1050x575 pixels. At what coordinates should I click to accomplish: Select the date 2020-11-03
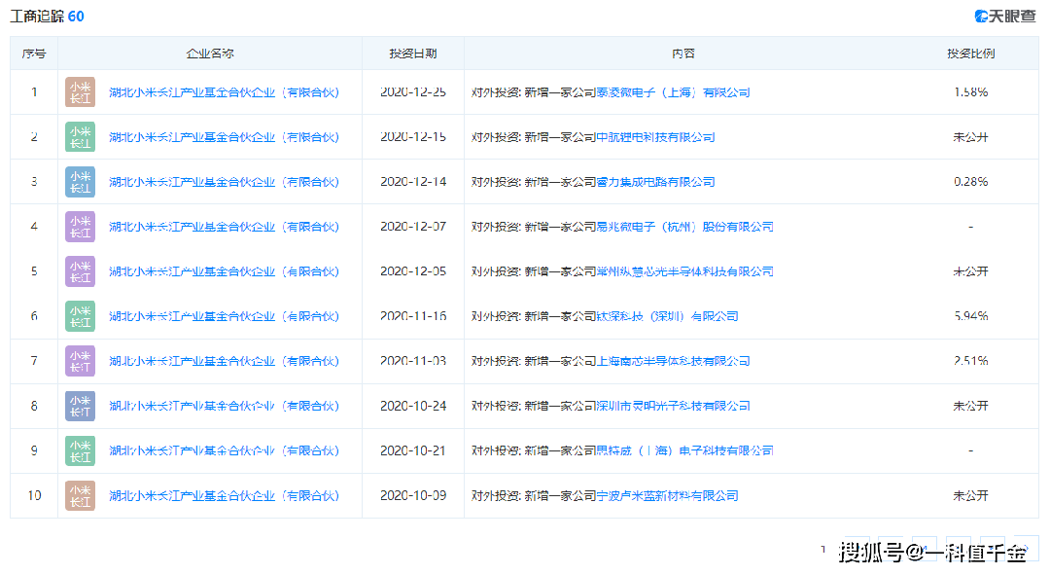(x=413, y=361)
